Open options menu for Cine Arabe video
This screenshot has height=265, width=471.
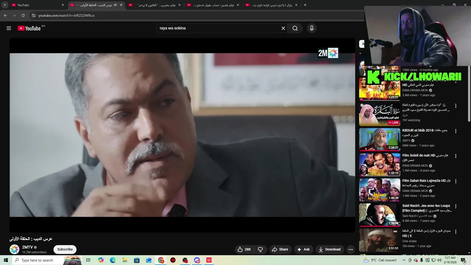[456, 232]
